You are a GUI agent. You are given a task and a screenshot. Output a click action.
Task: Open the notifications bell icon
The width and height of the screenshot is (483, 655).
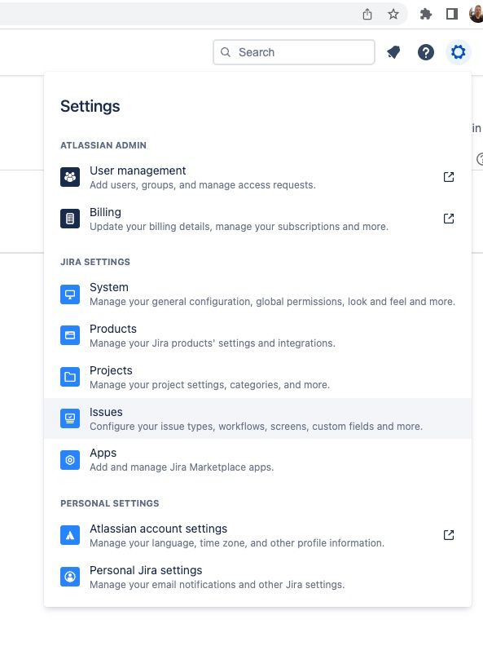pyautogui.click(x=393, y=52)
